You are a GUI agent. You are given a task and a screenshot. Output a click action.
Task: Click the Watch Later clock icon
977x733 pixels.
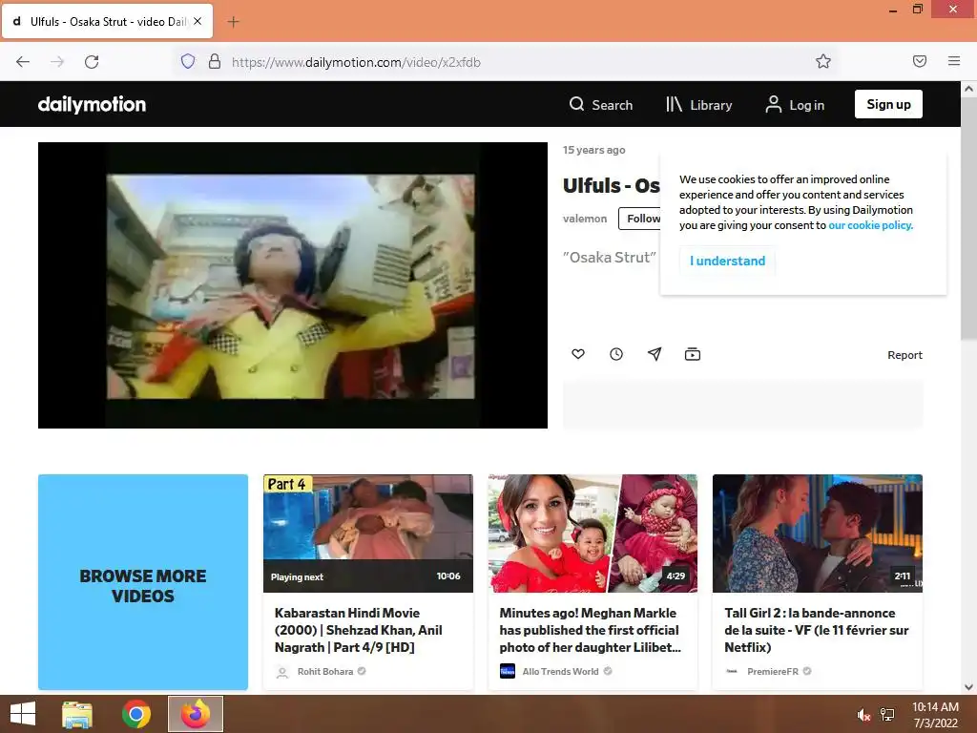pos(616,354)
